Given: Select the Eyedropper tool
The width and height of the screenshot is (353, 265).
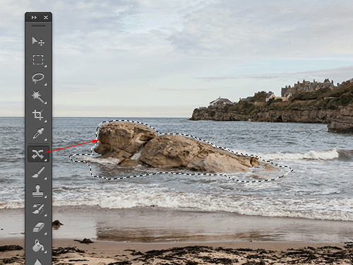Looking at the screenshot, I should pyautogui.click(x=38, y=133).
